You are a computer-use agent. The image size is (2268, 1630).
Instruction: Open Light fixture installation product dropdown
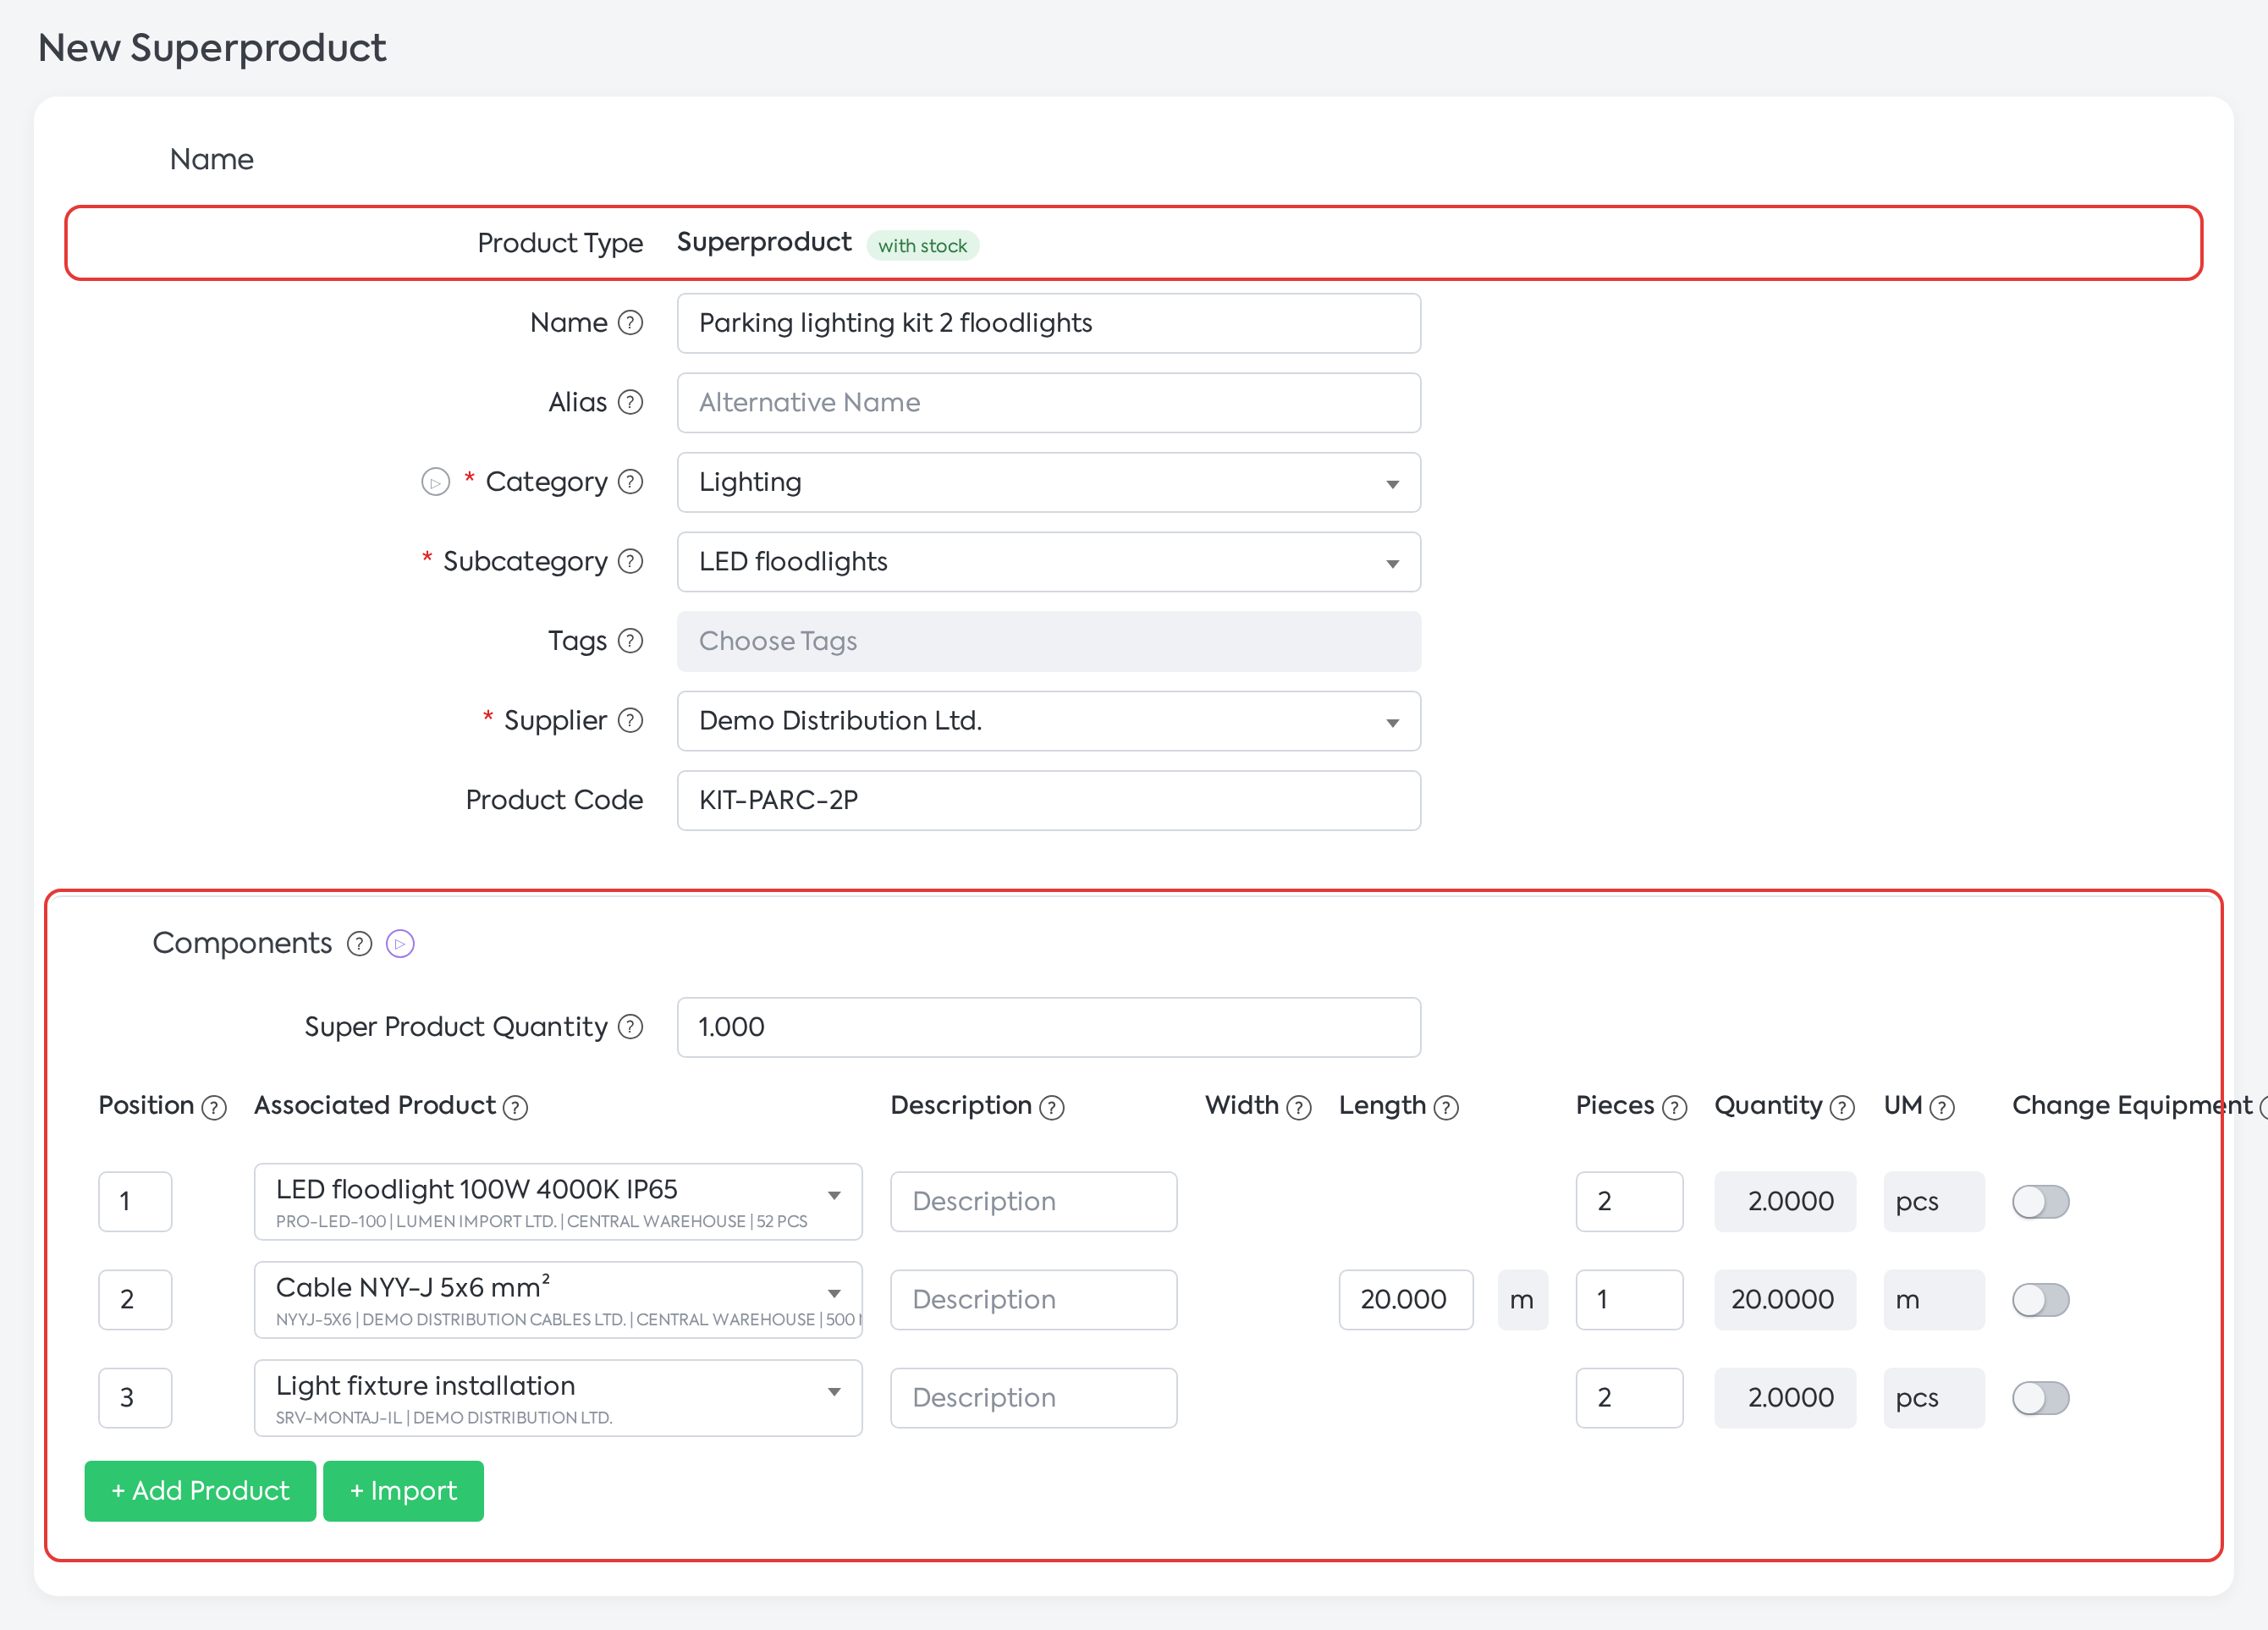pyautogui.click(x=558, y=1398)
